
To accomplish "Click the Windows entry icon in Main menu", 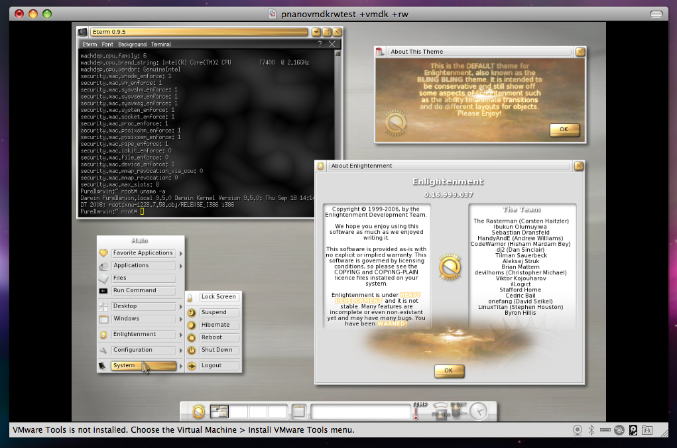I will pos(103,319).
